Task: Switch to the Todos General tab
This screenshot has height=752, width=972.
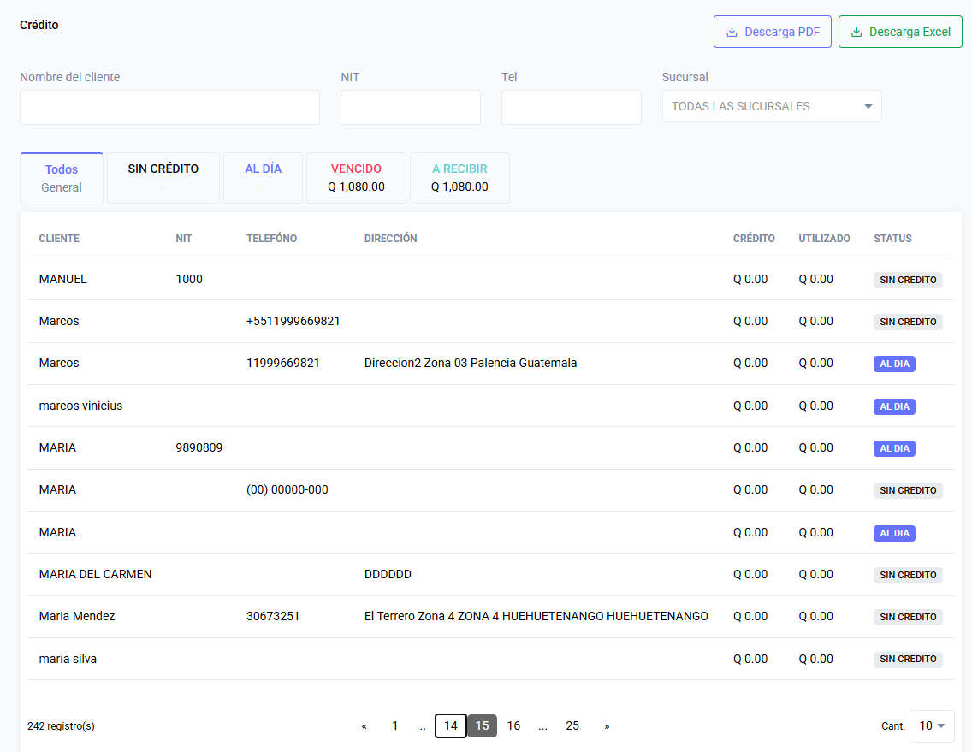Action: [62, 178]
